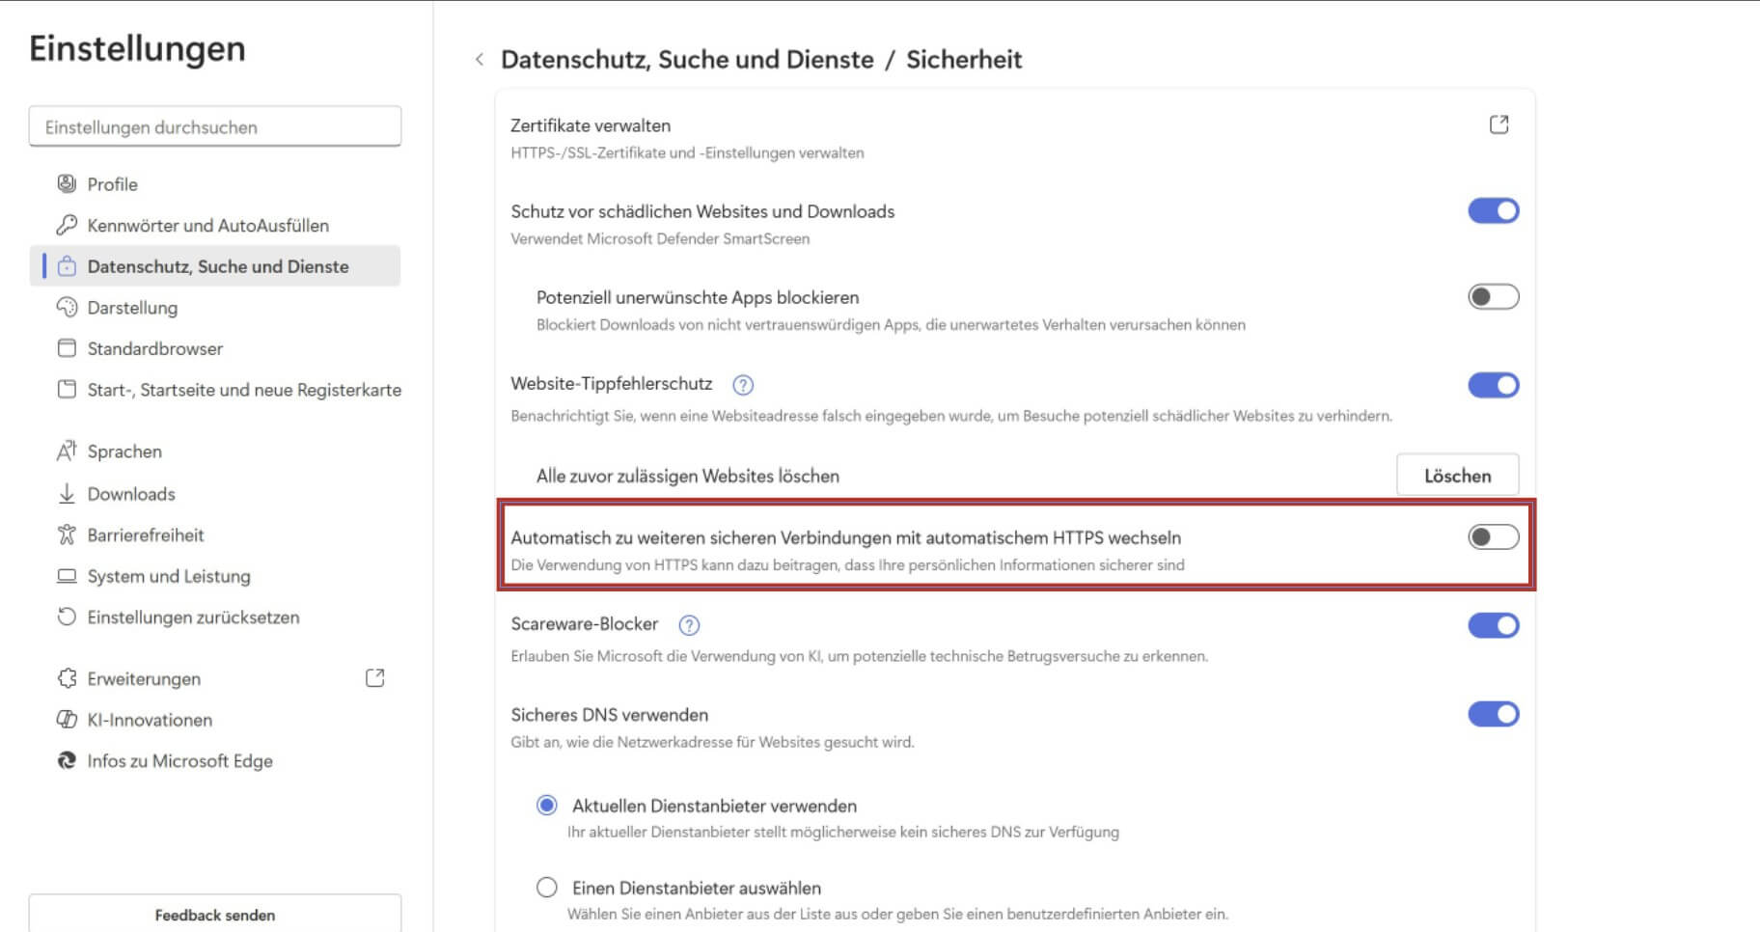Select Einen Dienstanbieter auswählen radio button

point(547,888)
